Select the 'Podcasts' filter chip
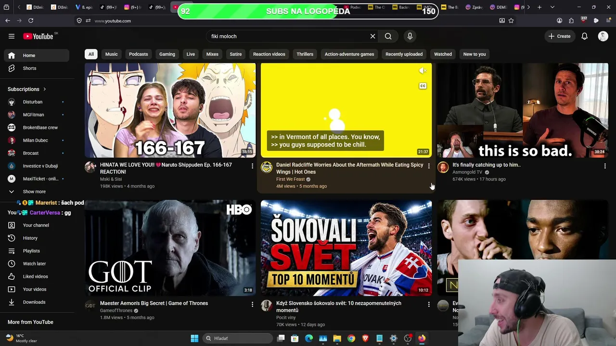 point(138,54)
